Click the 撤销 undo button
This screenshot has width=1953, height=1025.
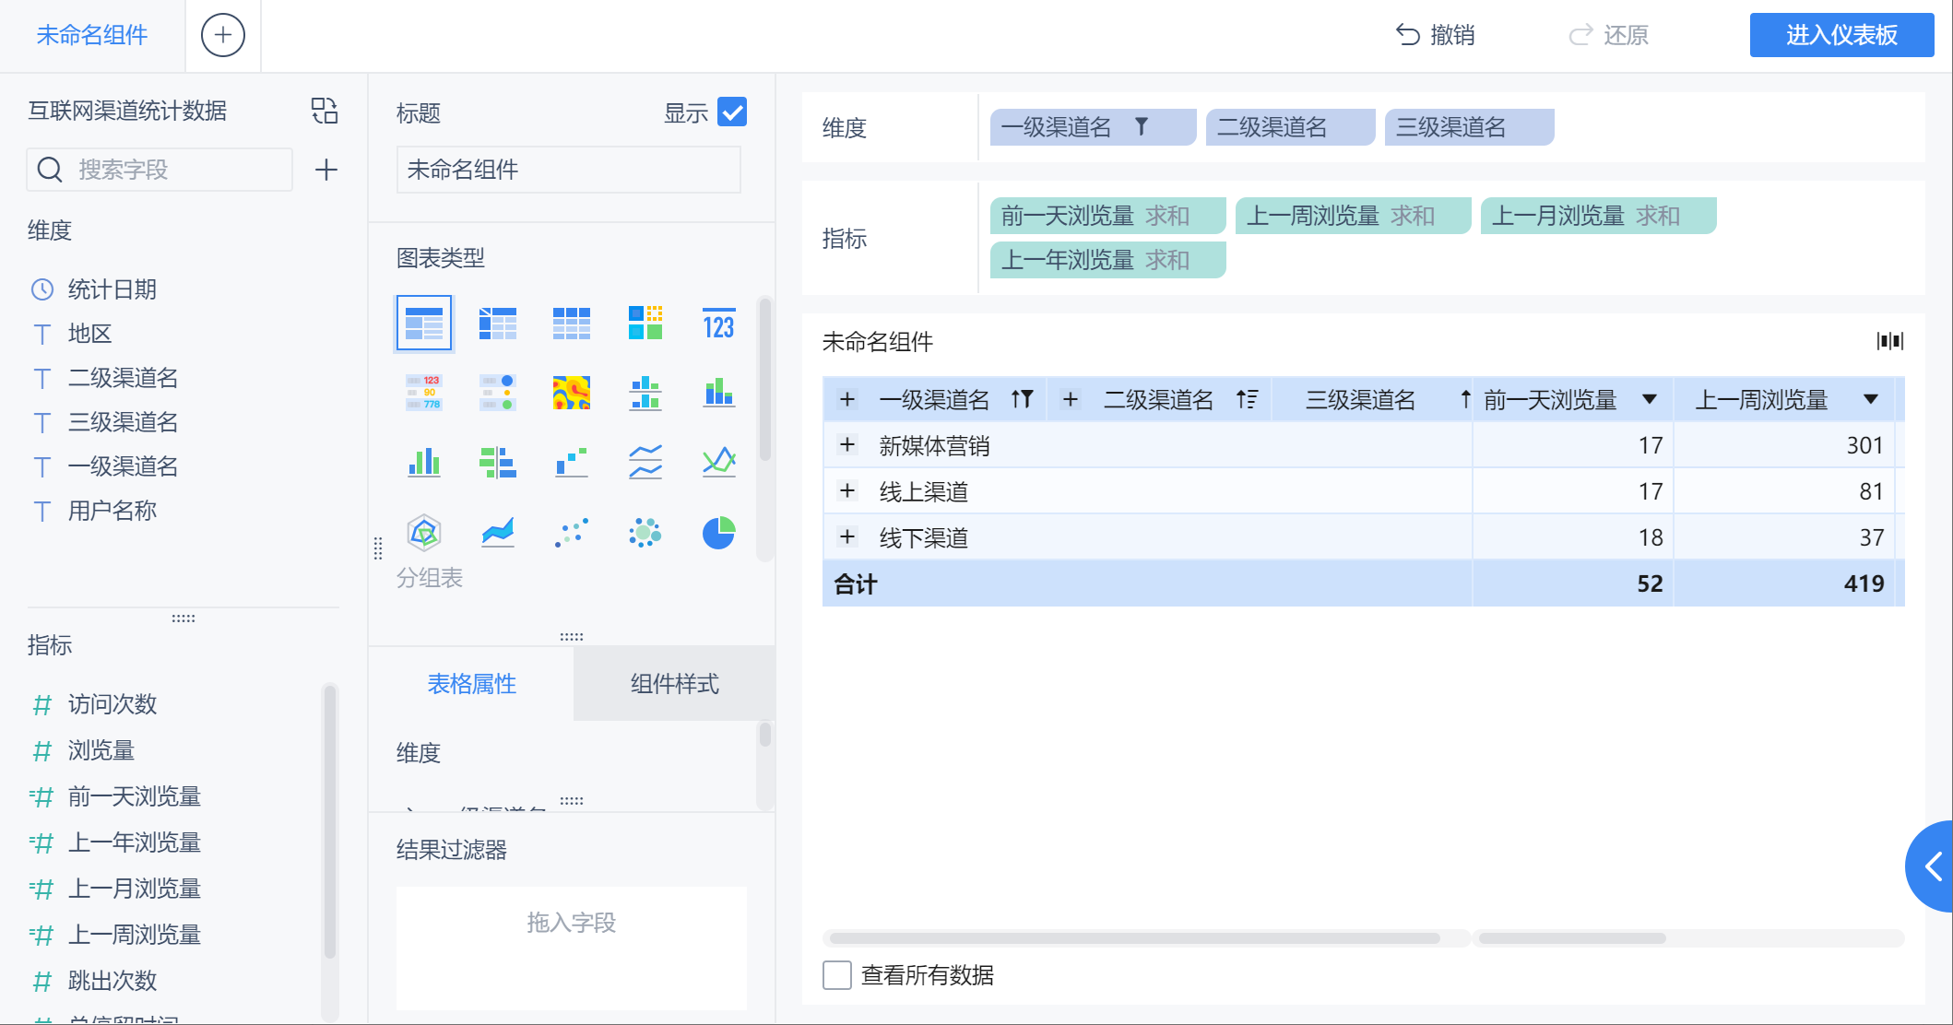tap(1435, 35)
